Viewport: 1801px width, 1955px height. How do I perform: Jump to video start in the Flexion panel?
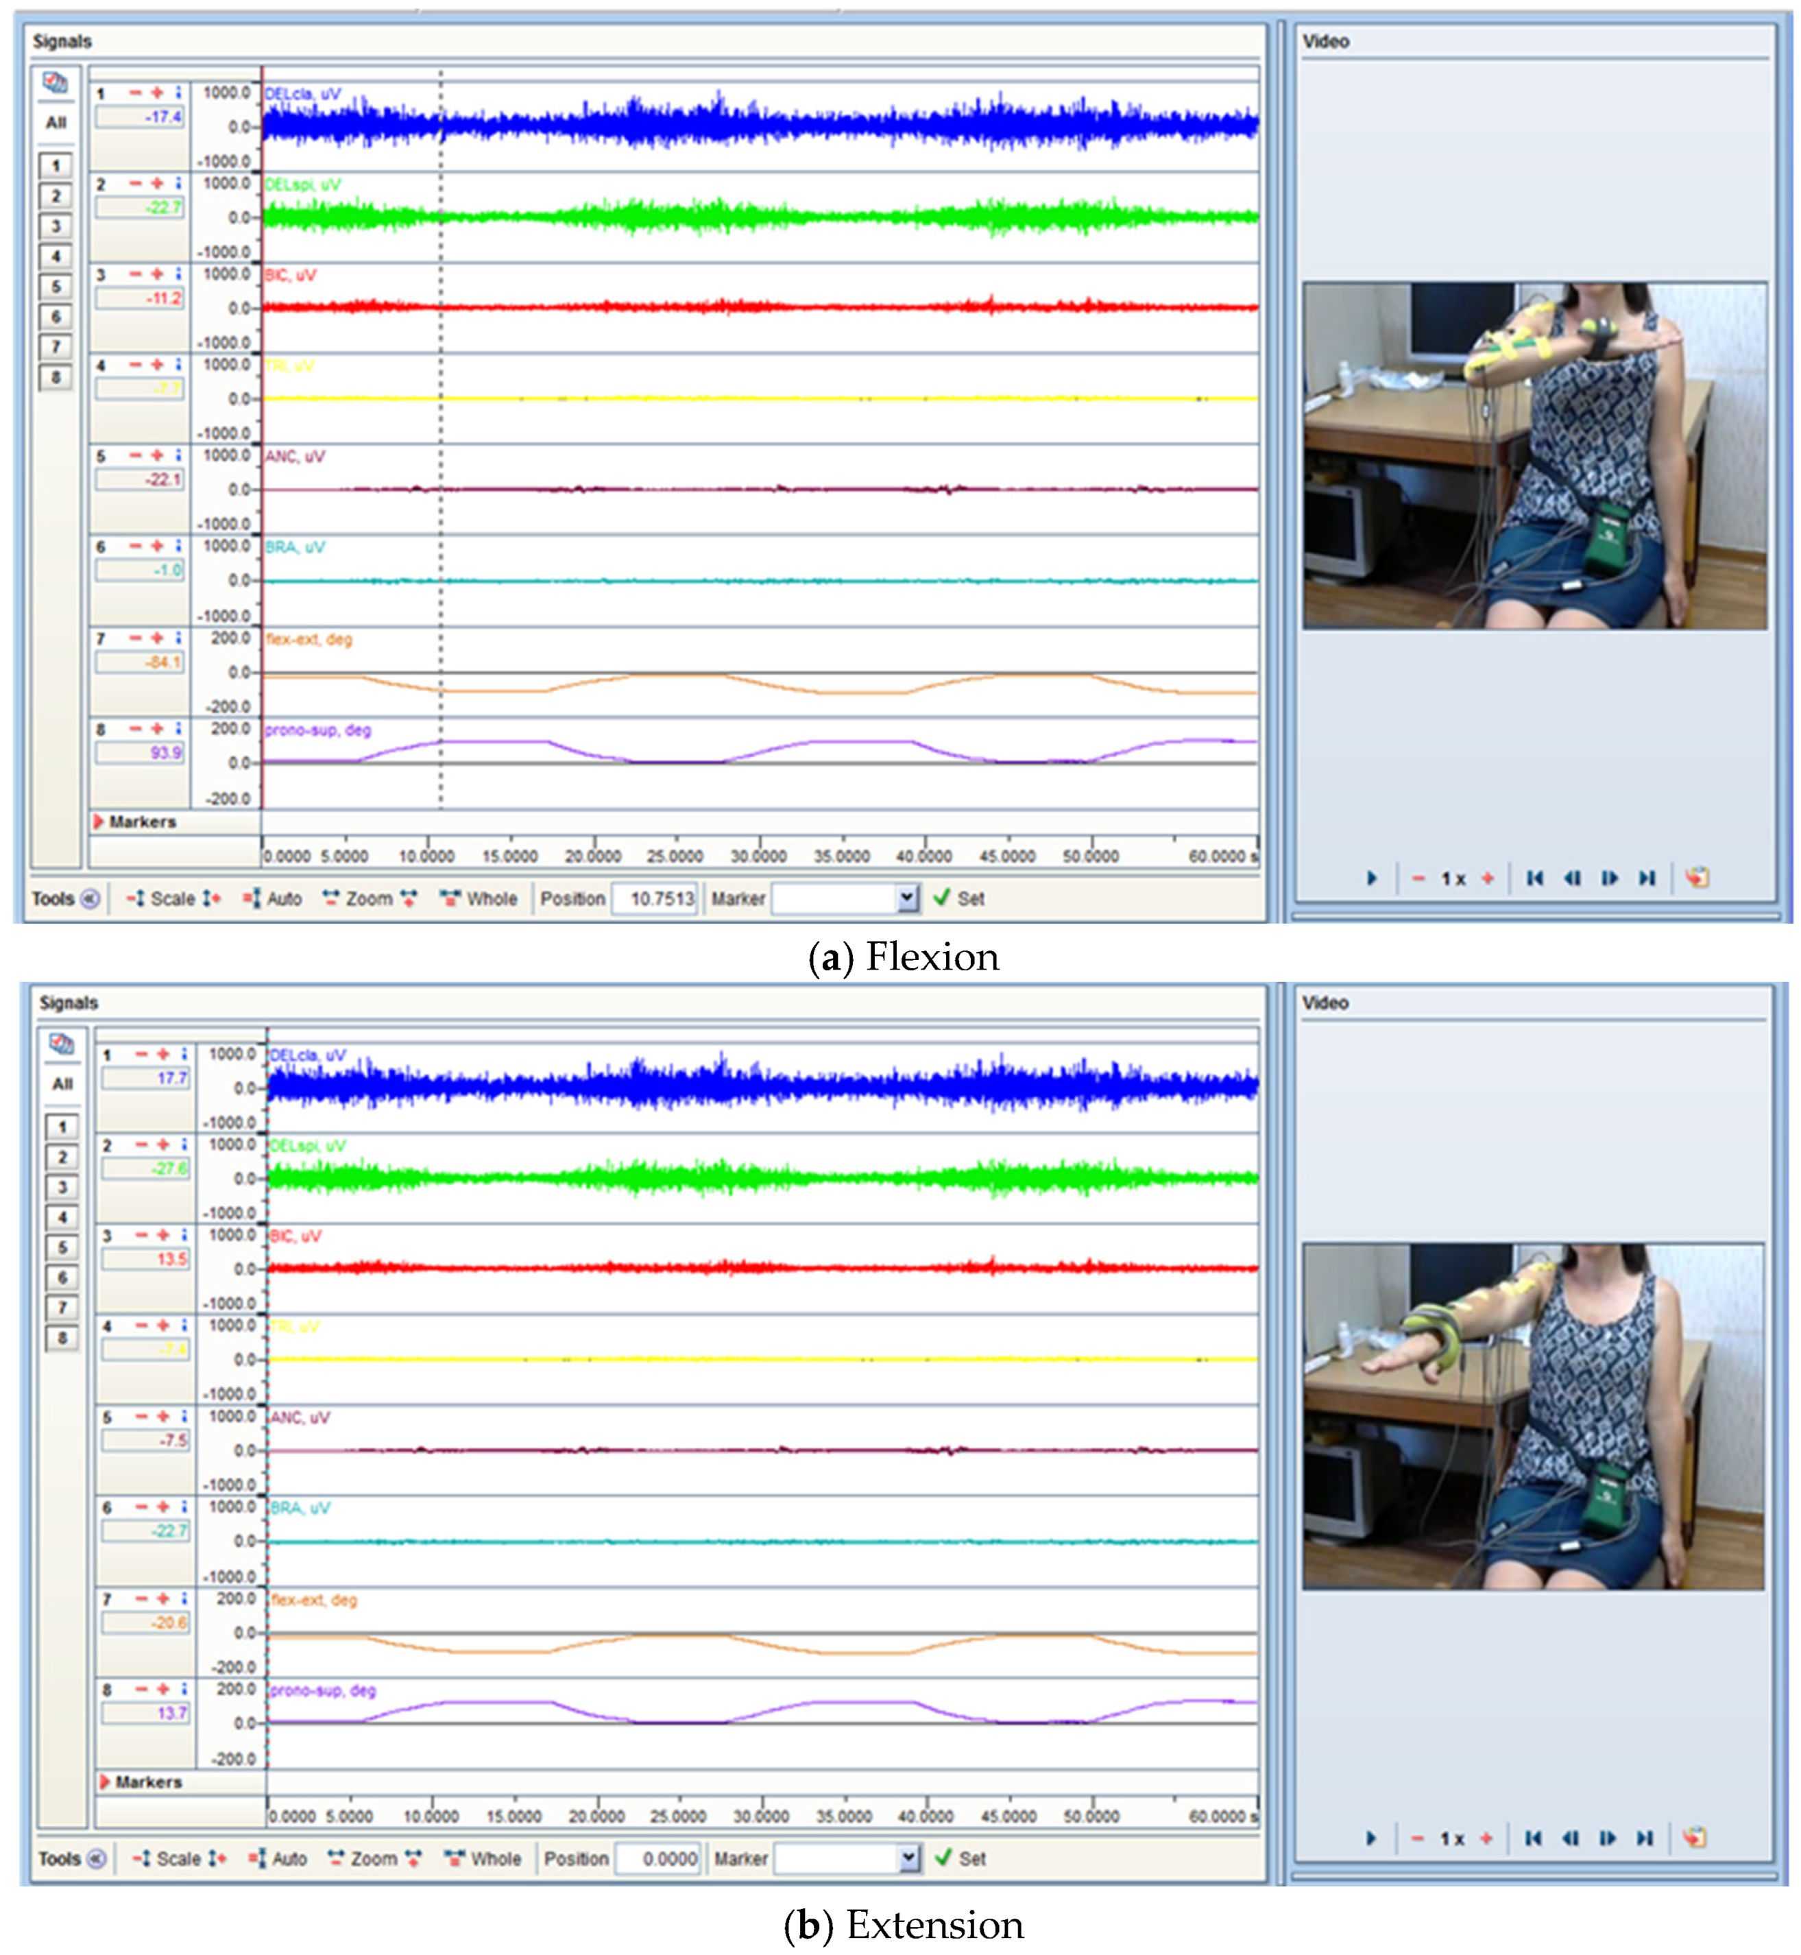tap(1534, 878)
